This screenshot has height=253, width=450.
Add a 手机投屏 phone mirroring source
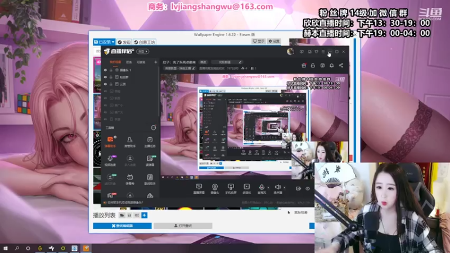click(x=231, y=189)
